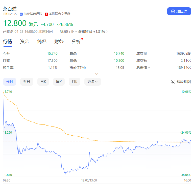Open the 分析 tab with red dot
This screenshot has width=195, height=184.
[76, 42]
